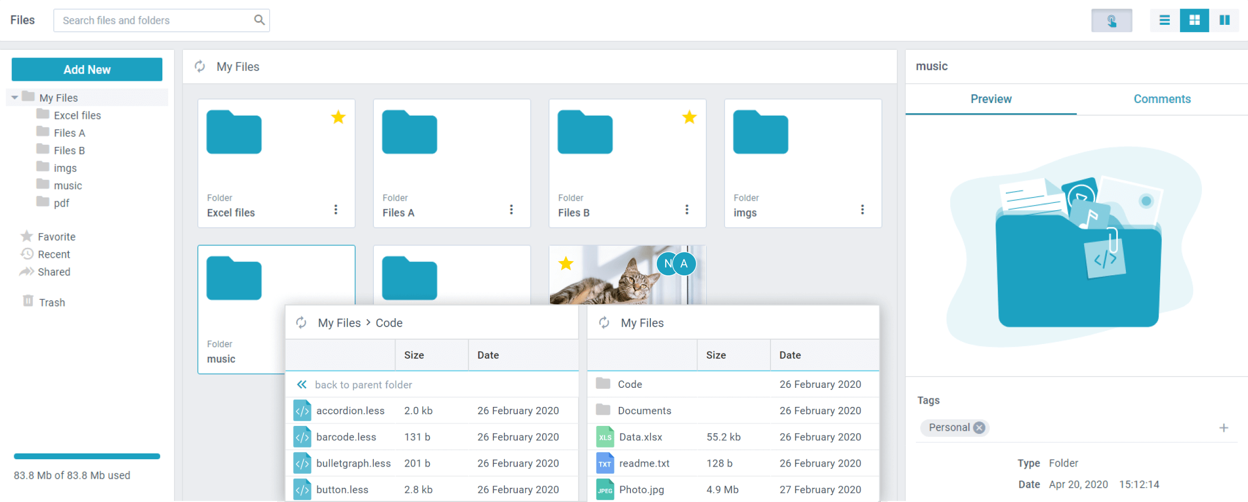This screenshot has width=1248, height=502.
Task: Switch to grid cards view
Action: (1194, 21)
